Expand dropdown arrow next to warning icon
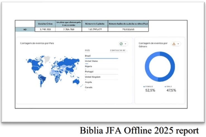This screenshot has width=206, height=137. (x=178, y=44)
